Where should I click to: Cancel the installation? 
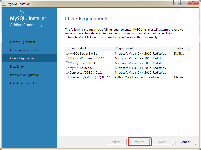(x=185, y=142)
